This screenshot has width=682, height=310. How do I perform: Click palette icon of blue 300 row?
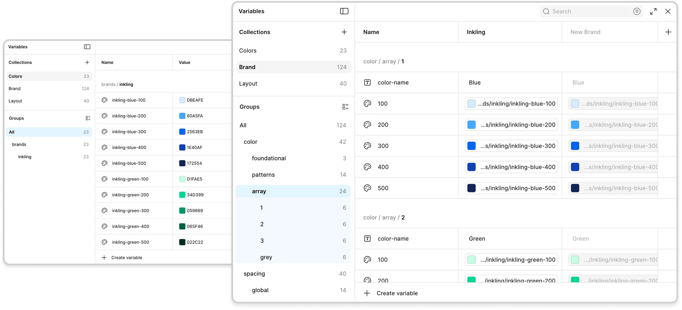[x=367, y=146]
